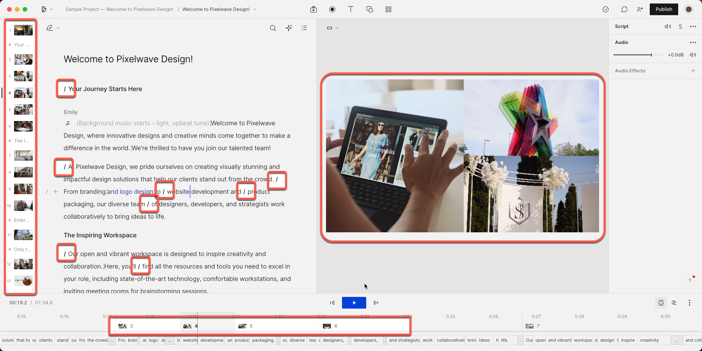Open the AI actions sparkle icon
This screenshot has height=351, width=702.
(289, 28)
